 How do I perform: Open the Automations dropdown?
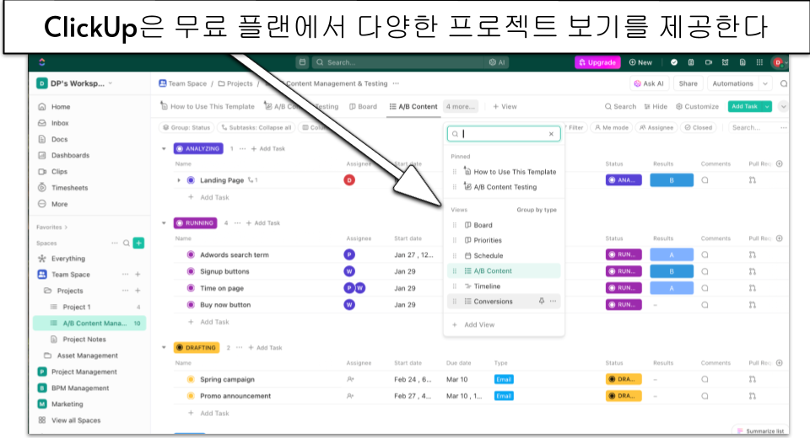coord(765,83)
